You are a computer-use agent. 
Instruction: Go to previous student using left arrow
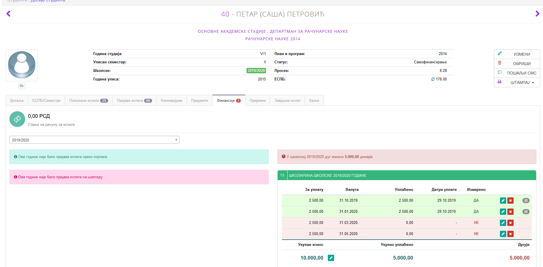click(x=9, y=14)
